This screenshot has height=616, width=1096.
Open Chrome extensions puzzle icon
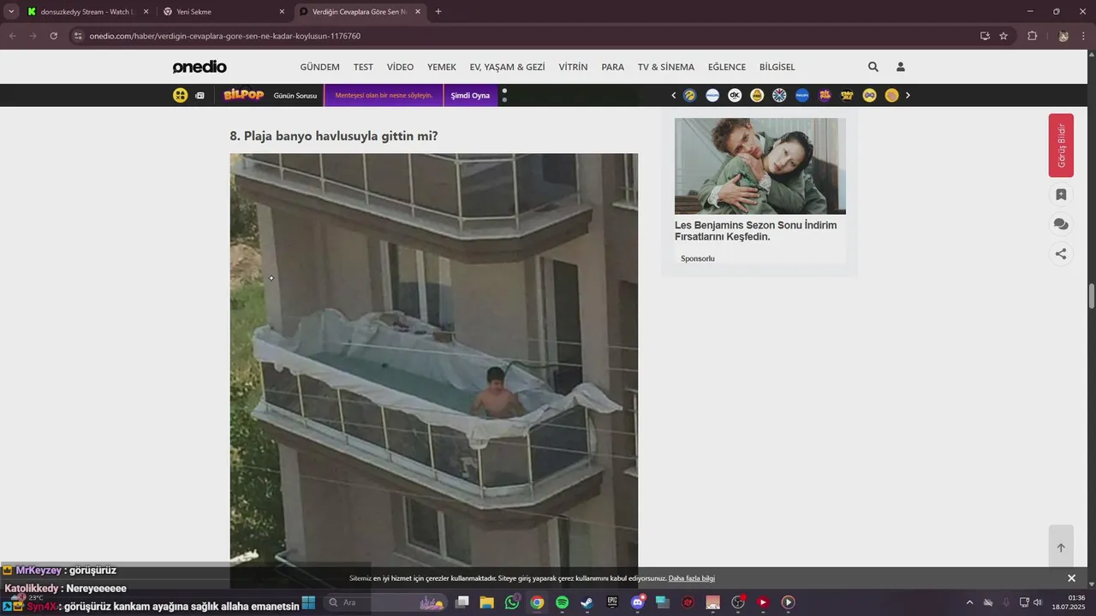tap(1032, 36)
